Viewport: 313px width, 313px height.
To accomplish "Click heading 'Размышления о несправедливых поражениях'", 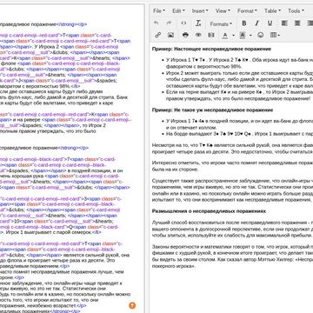I will coord(209,211).
